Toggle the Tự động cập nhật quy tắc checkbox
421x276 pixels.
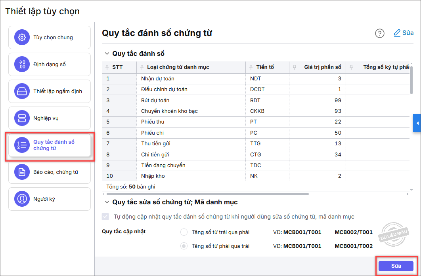[x=105, y=217]
